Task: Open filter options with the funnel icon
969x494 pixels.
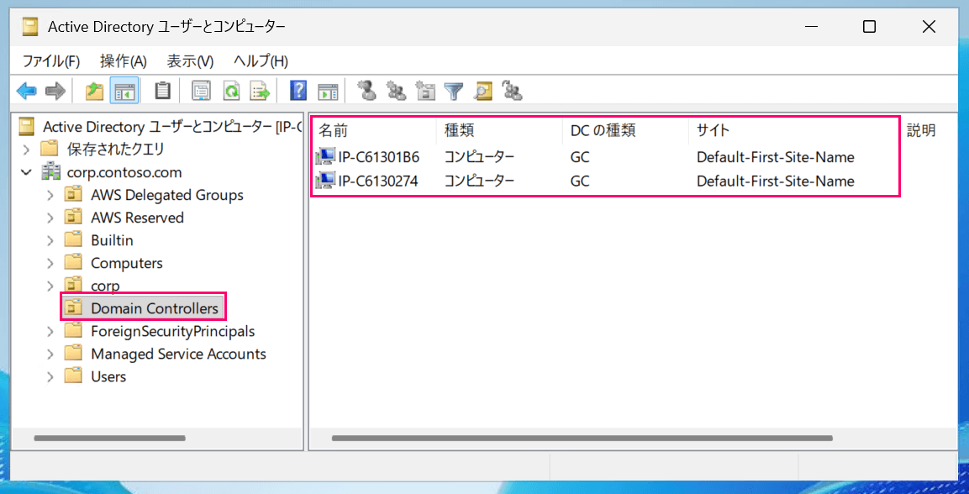Action: (x=454, y=92)
